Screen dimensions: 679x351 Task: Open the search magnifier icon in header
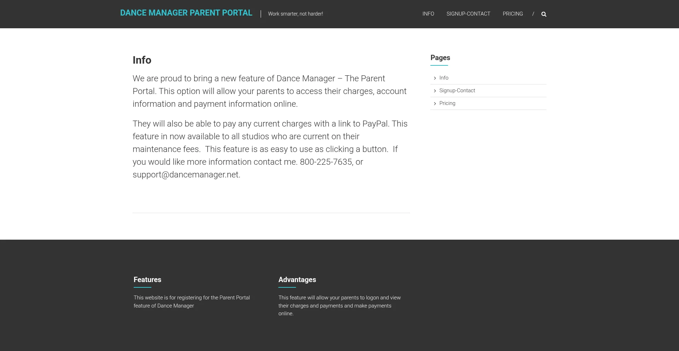544,14
